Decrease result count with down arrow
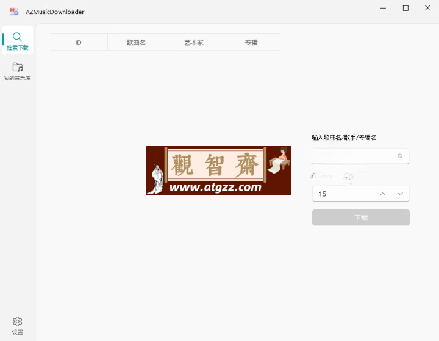The image size is (439, 341). pos(400,194)
